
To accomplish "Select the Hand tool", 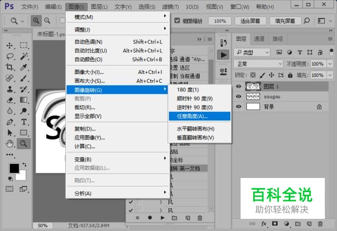I will (9, 143).
